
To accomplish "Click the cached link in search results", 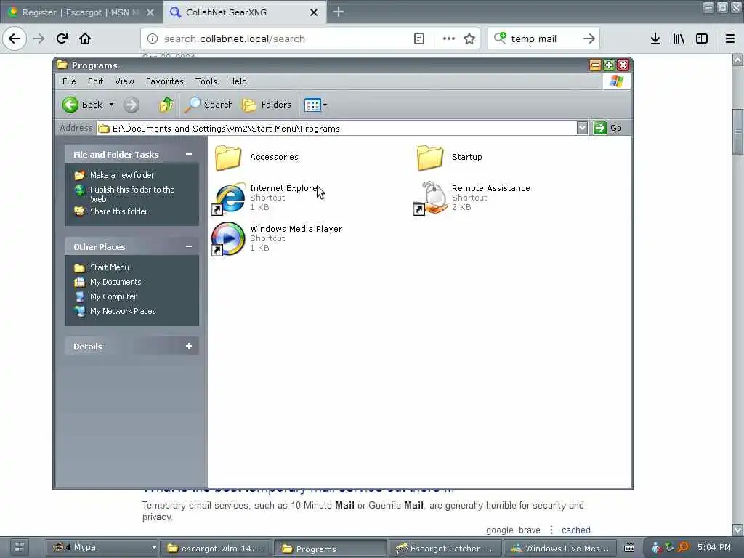I will pos(576,530).
